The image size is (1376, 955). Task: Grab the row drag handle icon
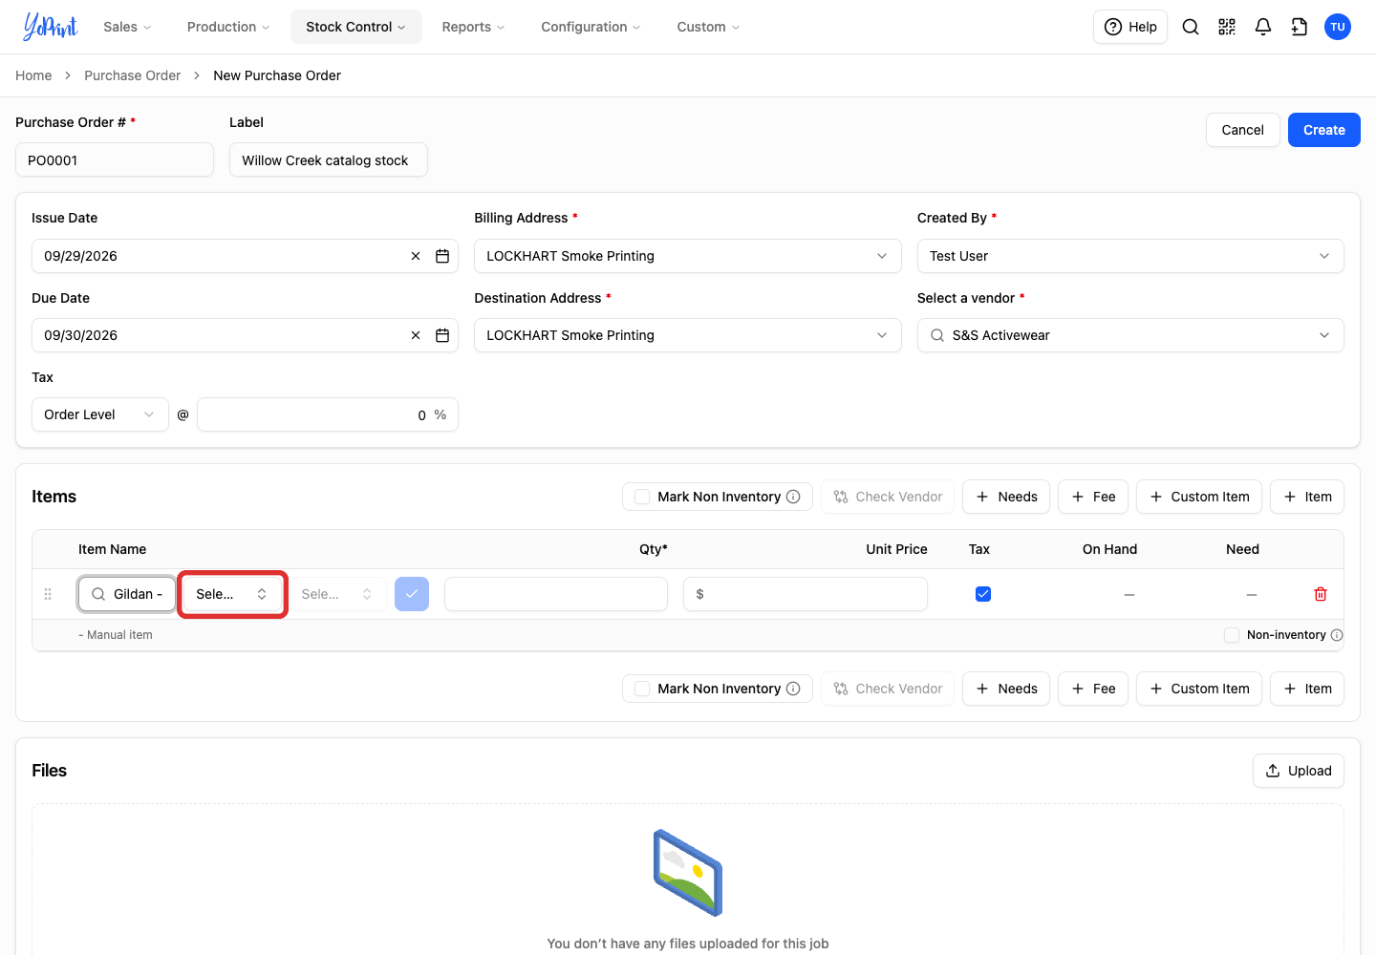click(x=48, y=594)
